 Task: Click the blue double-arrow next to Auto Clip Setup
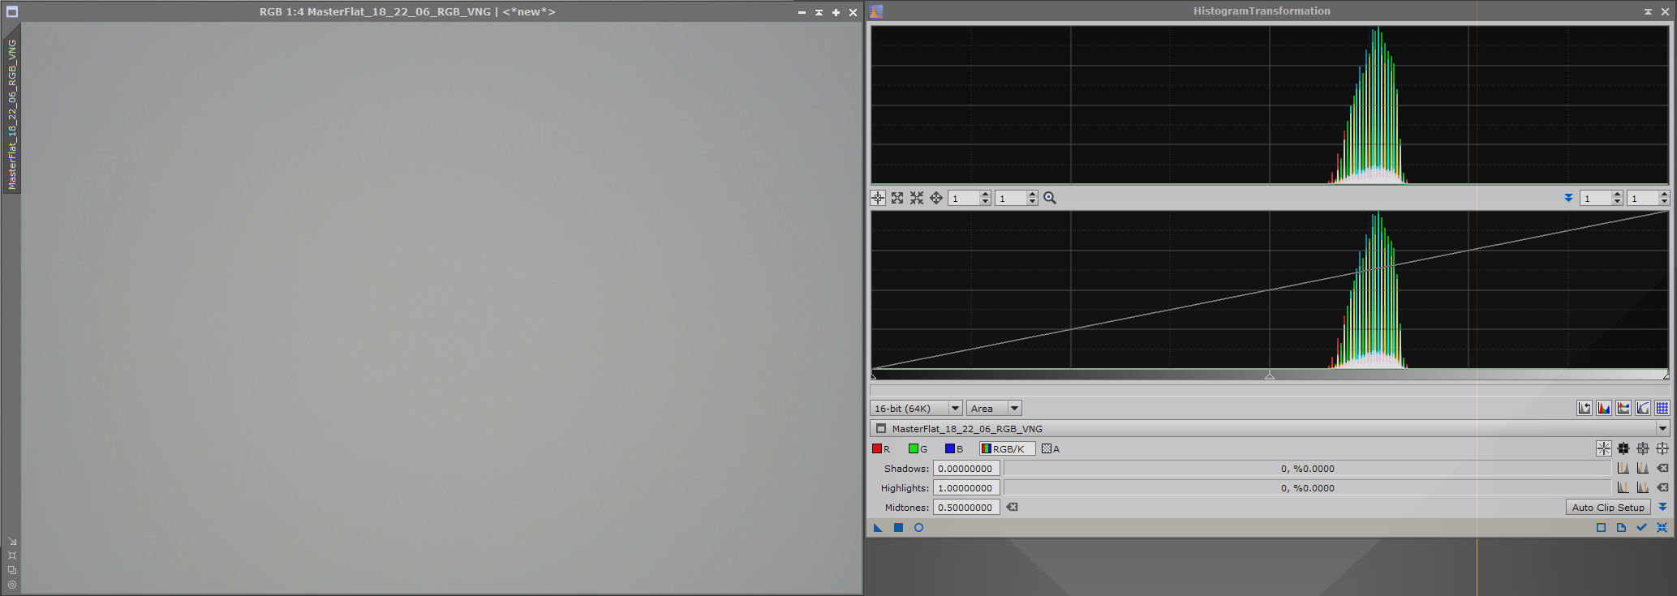point(1662,507)
